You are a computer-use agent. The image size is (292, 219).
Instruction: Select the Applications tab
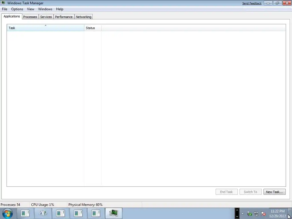(12, 16)
